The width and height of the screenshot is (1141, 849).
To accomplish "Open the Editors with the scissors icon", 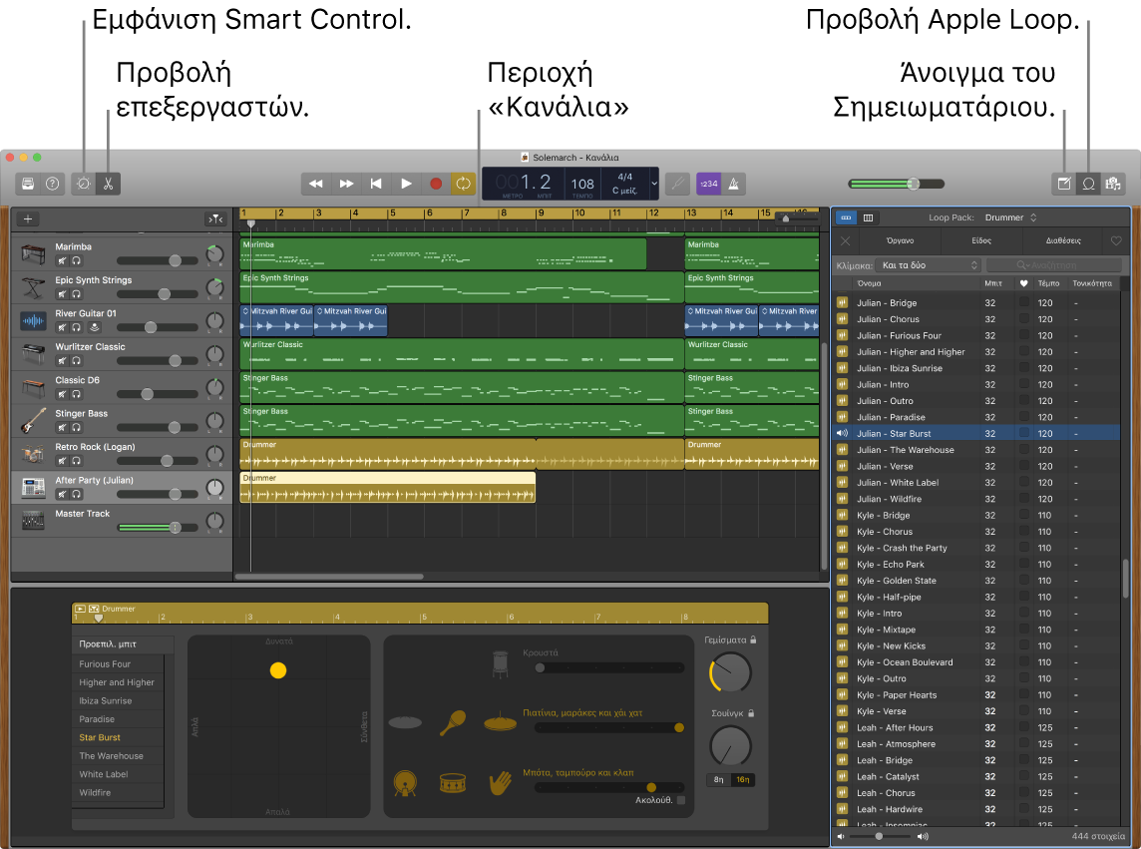I will tap(108, 184).
